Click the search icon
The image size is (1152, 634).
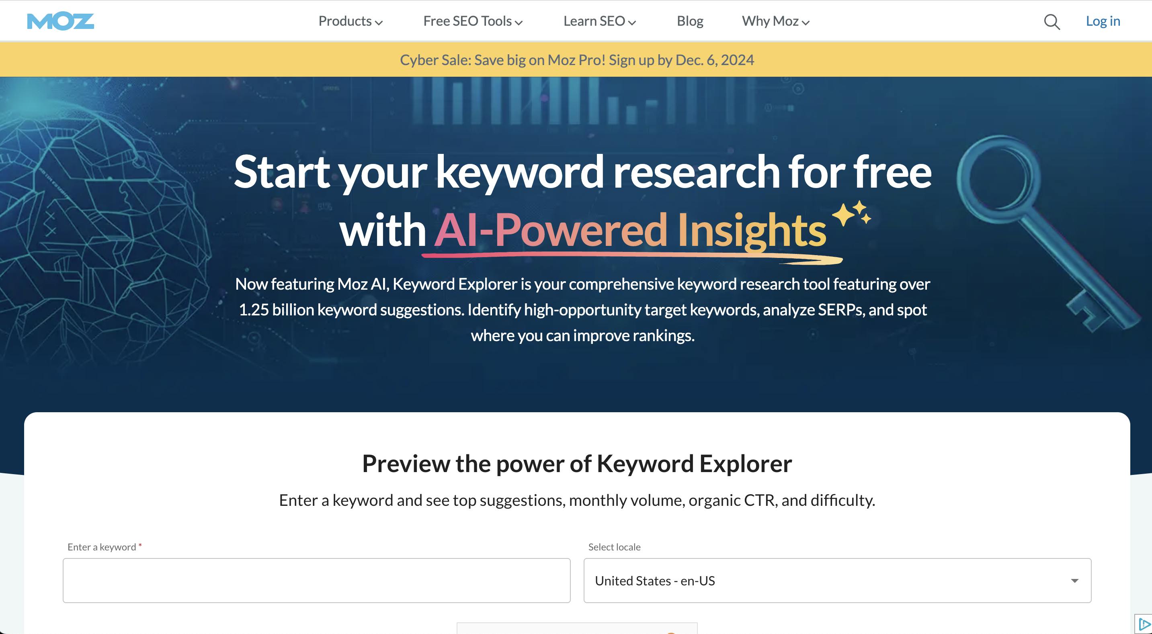coord(1052,20)
